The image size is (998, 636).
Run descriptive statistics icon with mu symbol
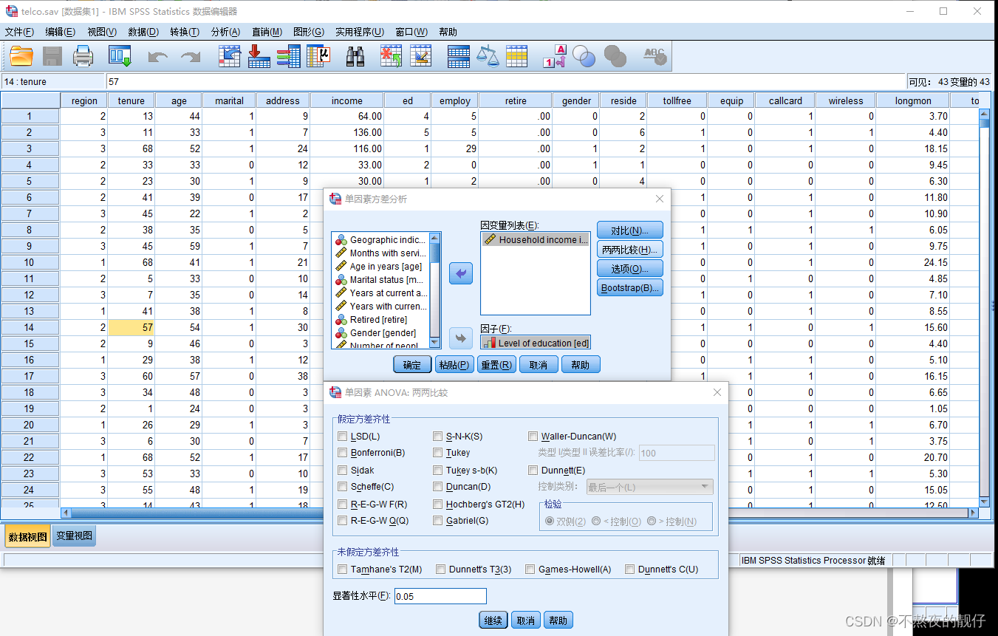pos(318,56)
